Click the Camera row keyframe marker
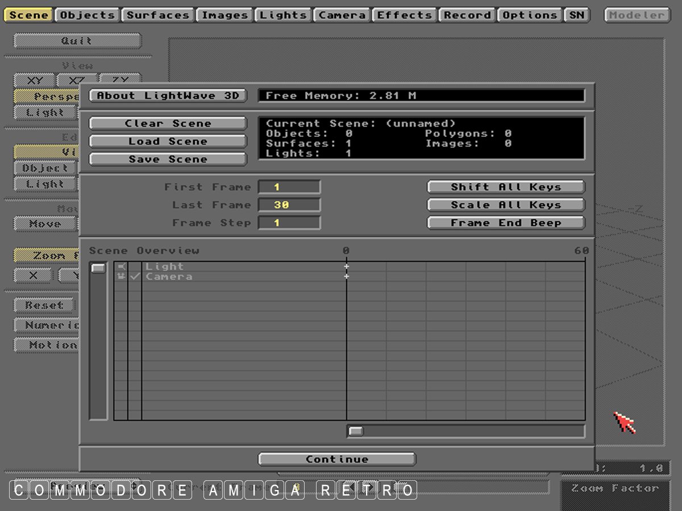This screenshot has width=682, height=511. (x=346, y=277)
